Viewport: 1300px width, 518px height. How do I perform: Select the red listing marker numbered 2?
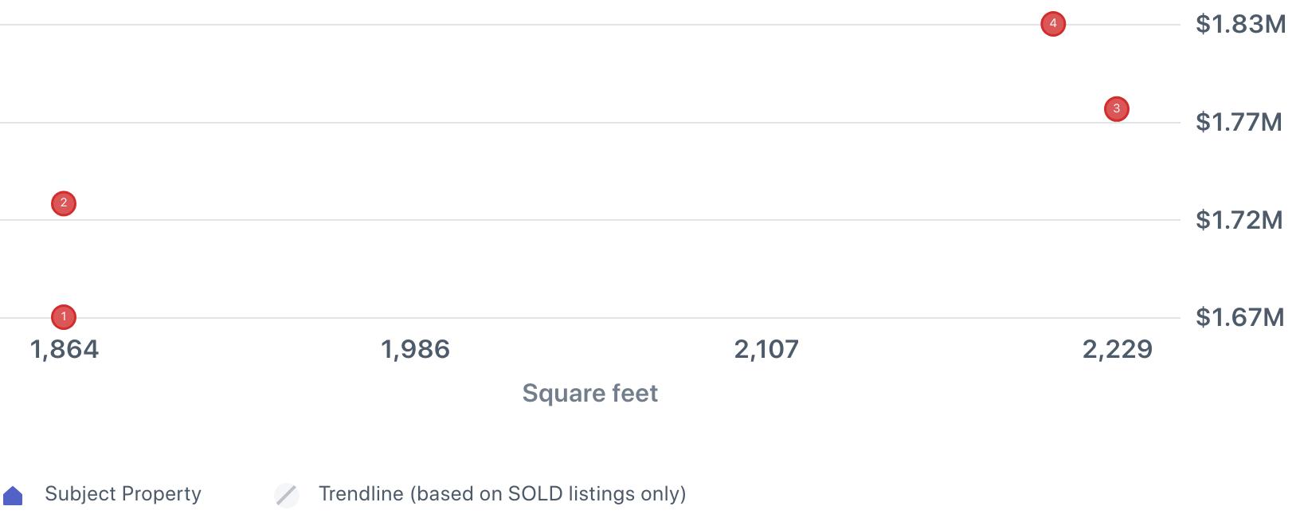64,203
